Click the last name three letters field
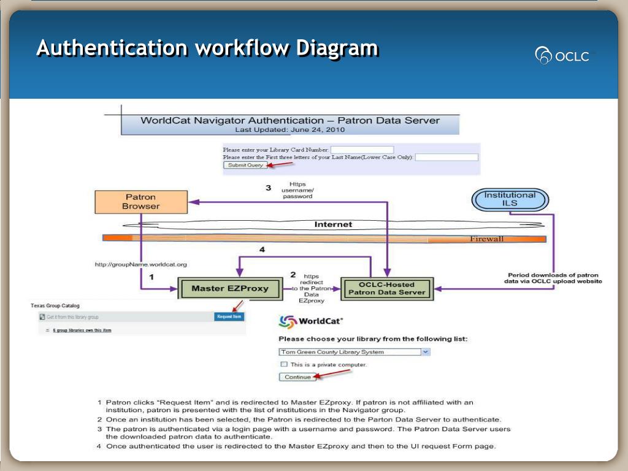Screen dimensions: 628x471 click(446, 157)
